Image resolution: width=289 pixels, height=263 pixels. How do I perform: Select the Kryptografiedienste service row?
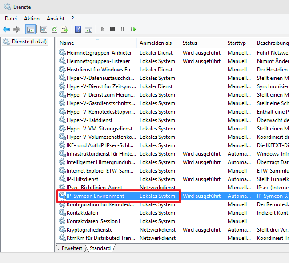pos(89,230)
